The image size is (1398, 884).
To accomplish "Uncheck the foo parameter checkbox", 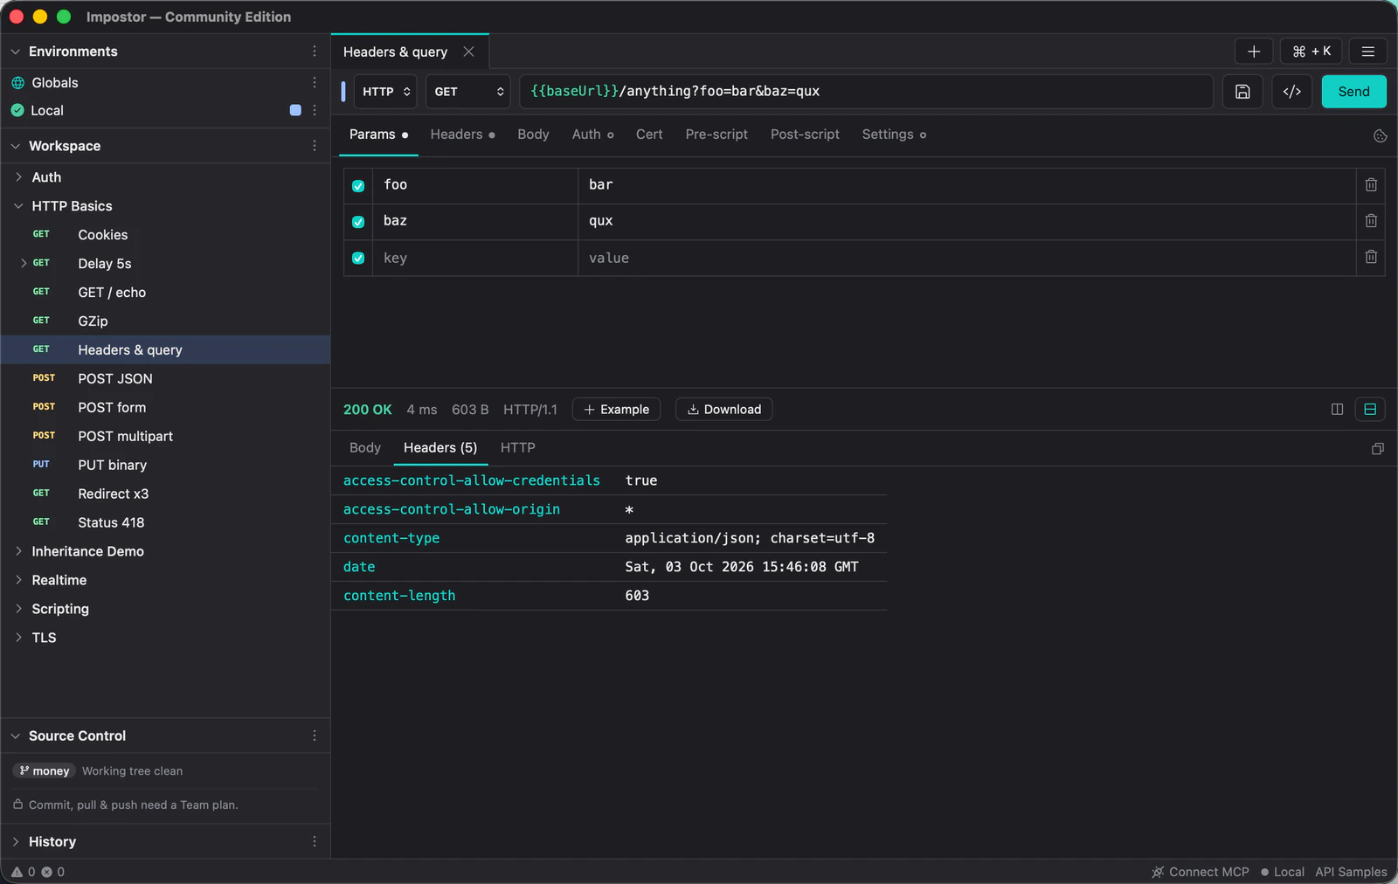I will point(358,186).
